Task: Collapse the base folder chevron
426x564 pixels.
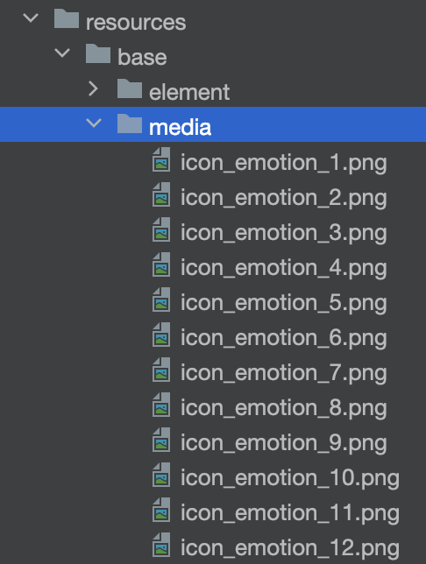Action: click(x=62, y=53)
